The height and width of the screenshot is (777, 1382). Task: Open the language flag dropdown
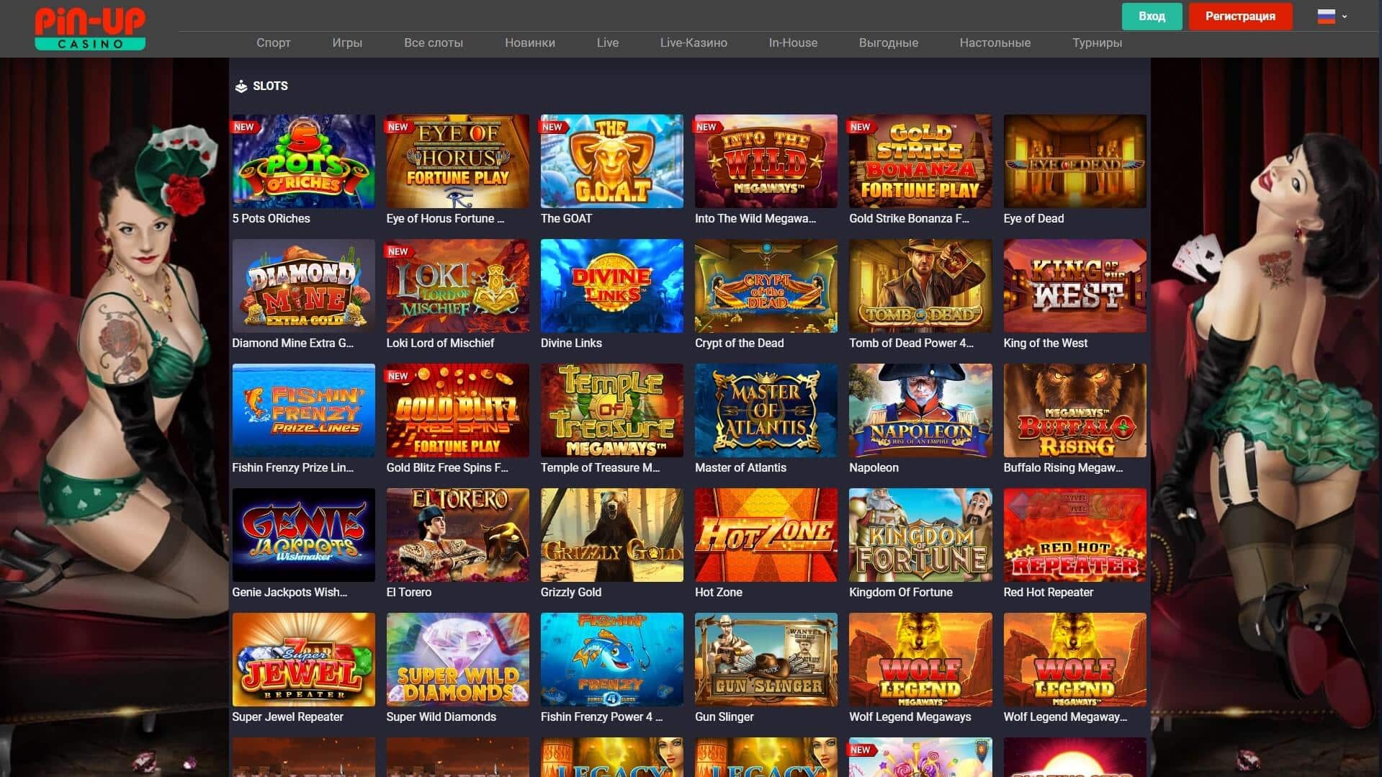(1332, 17)
